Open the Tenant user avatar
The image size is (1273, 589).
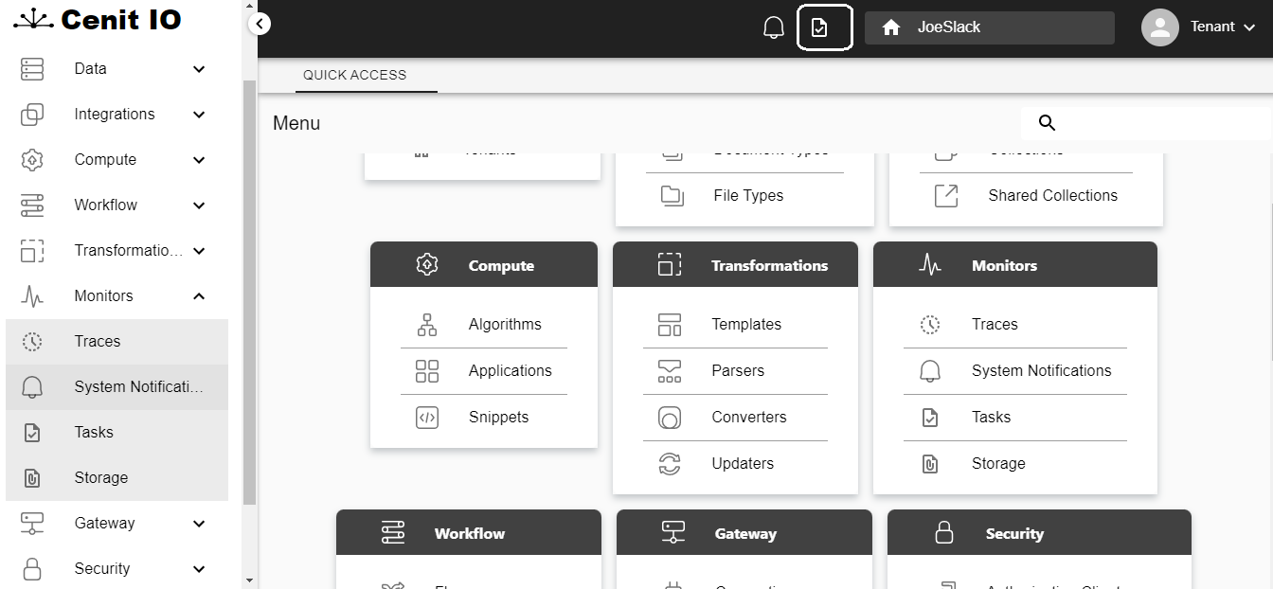point(1159,27)
